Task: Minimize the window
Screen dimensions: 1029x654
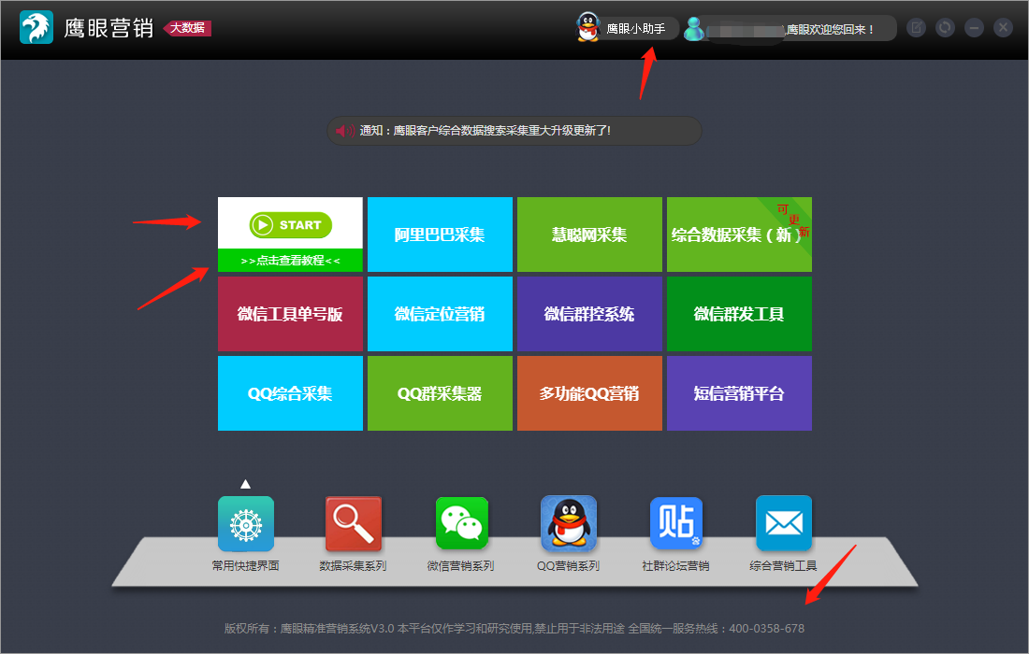Action: pyautogui.click(x=974, y=27)
